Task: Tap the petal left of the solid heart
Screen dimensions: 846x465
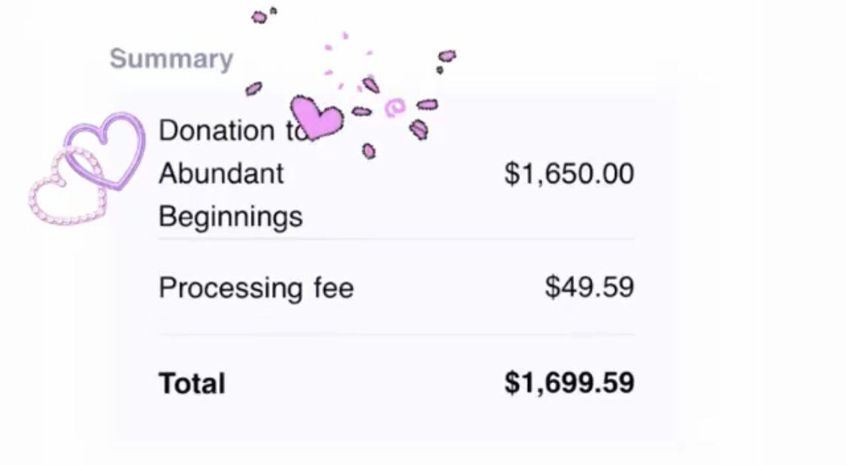Action: (253, 89)
